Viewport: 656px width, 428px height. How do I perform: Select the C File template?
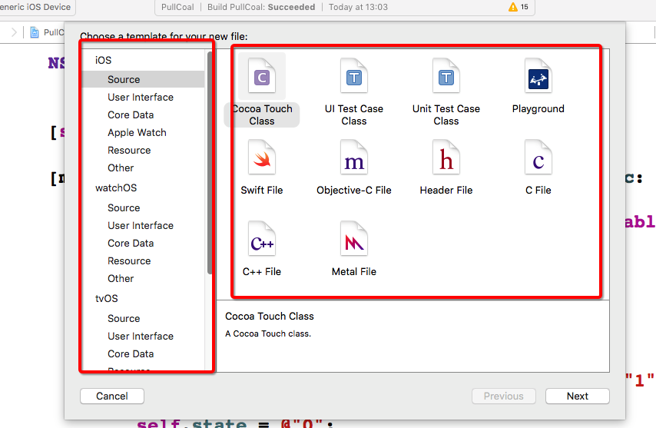coord(538,168)
